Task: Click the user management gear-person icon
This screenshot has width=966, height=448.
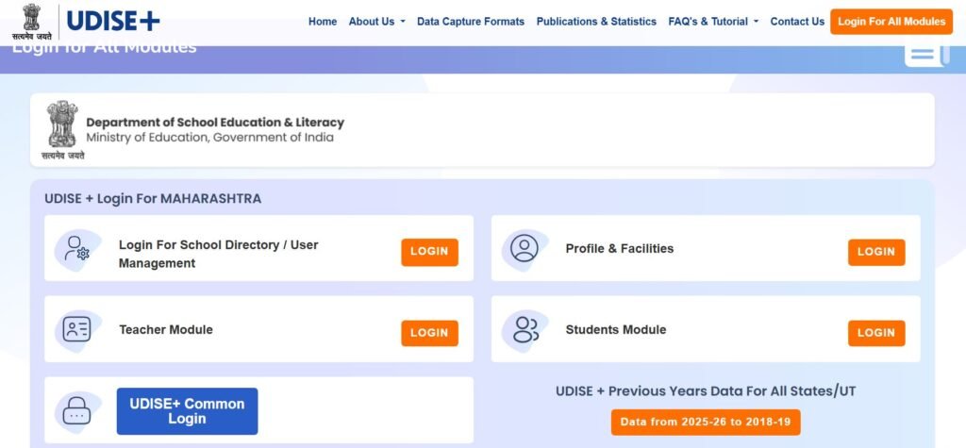Action: click(77, 248)
